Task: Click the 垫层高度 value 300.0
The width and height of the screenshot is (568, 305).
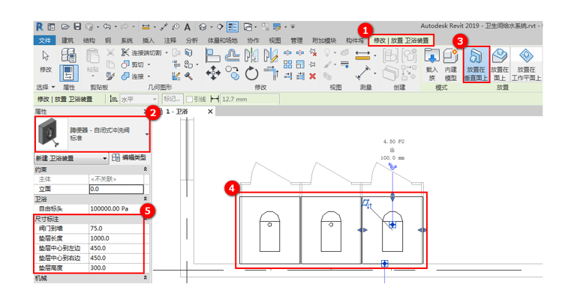Action: coord(116,268)
